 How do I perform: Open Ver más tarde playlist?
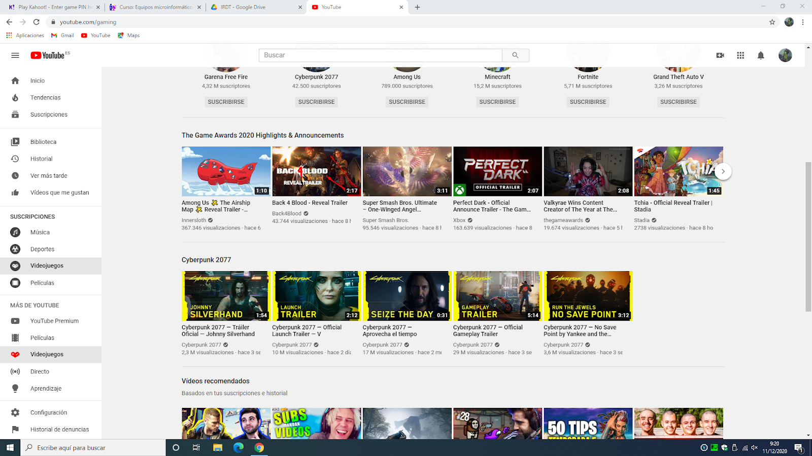51,176
